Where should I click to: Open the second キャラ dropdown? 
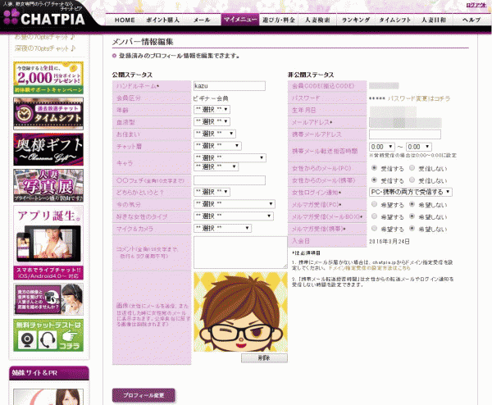tap(216, 166)
